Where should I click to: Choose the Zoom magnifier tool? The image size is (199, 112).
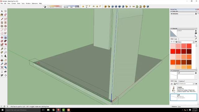(2, 64)
